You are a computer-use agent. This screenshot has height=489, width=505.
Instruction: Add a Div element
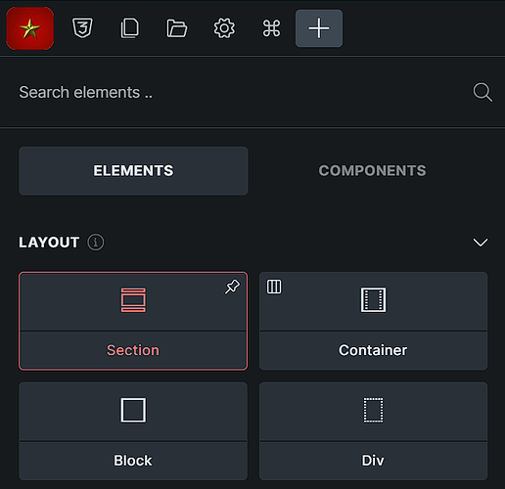(373, 431)
